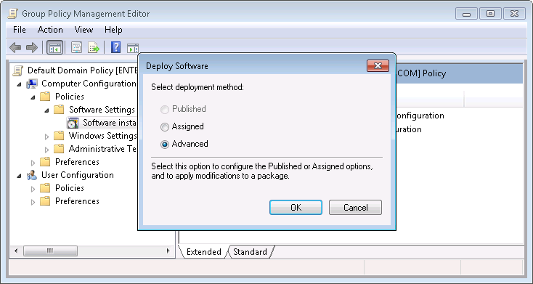Collapse Policies under Computer Configuration

coord(33,97)
